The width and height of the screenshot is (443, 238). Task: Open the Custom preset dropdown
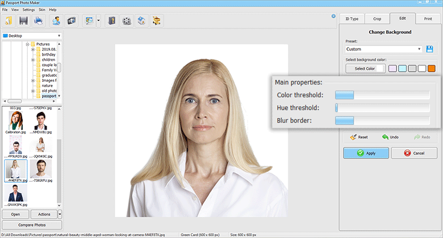[384, 49]
